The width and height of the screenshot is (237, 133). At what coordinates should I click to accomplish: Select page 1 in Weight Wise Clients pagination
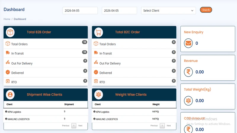pyautogui.click(x=162, y=126)
